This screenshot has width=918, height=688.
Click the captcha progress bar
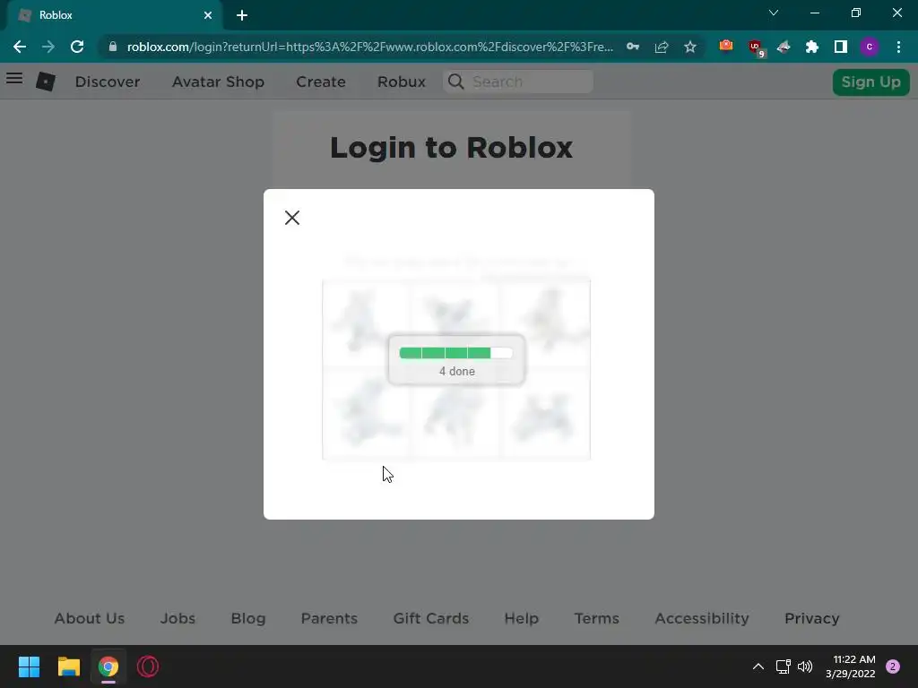pyautogui.click(x=456, y=353)
